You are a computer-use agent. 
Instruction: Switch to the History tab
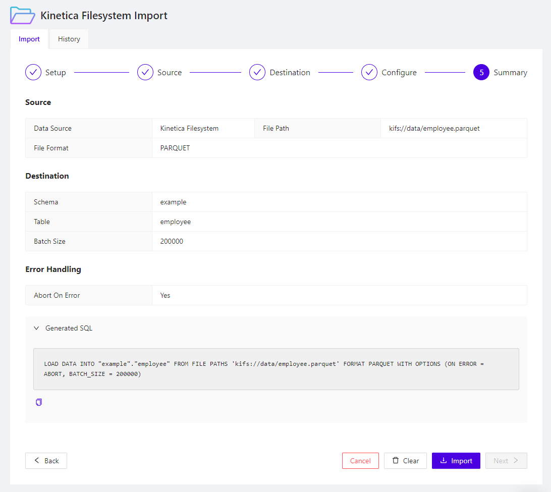[x=68, y=39]
